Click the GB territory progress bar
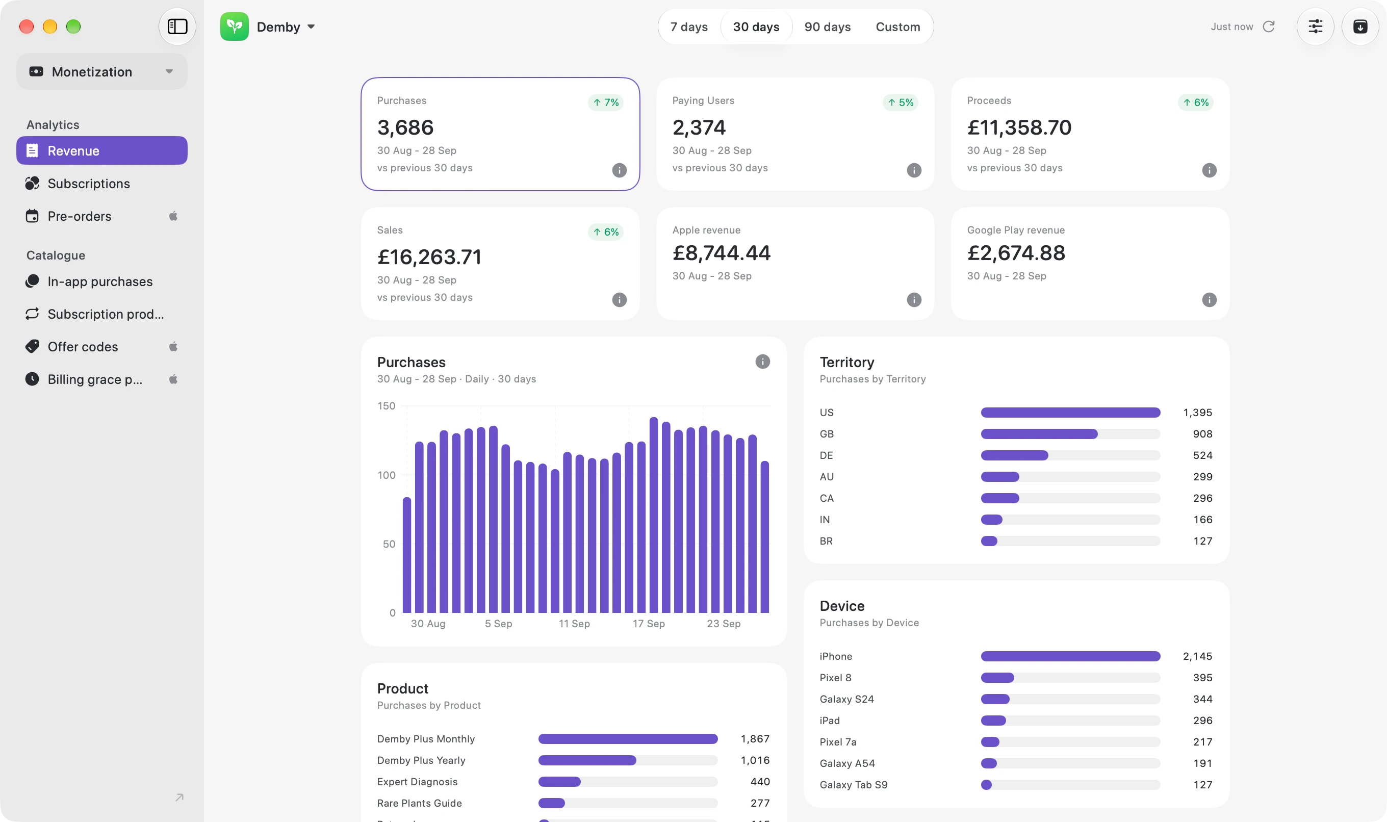Image resolution: width=1387 pixels, height=822 pixels. [1070, 434]
